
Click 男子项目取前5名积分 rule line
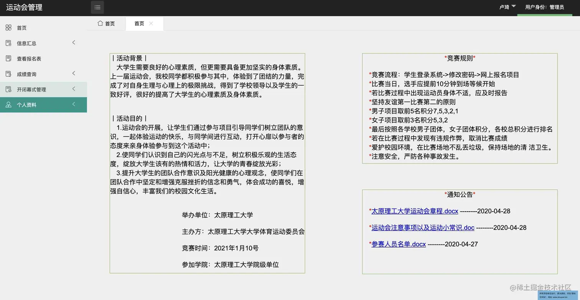(414, 111)
